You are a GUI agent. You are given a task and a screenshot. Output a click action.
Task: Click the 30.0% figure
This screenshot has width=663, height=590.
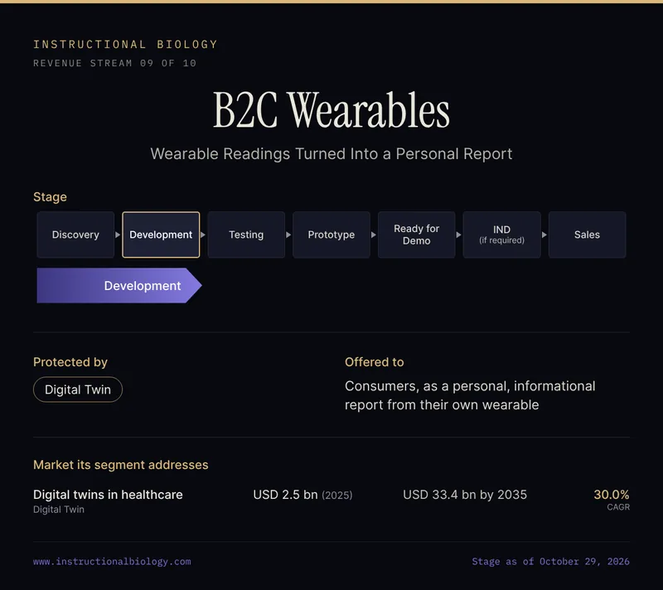(612, 495)
